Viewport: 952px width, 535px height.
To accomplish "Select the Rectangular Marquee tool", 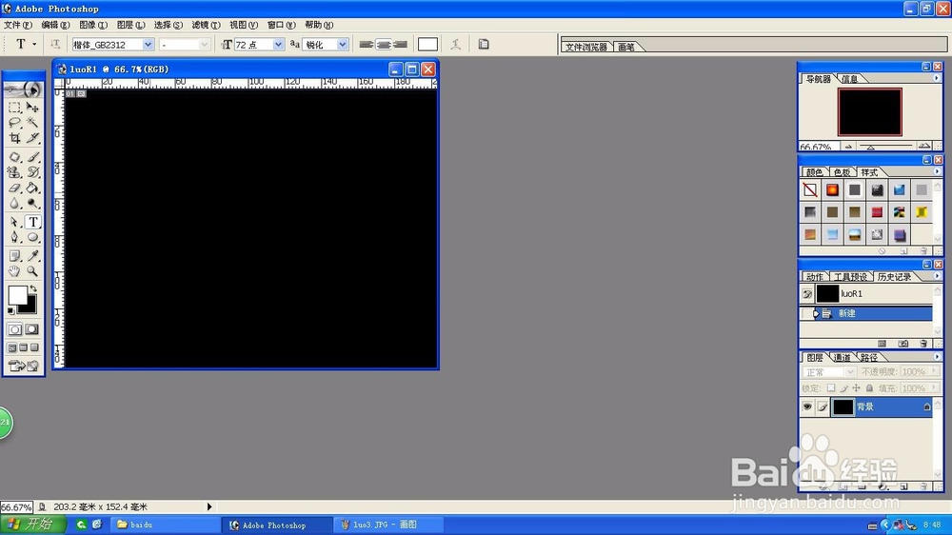I will click(x=14, y=108).
